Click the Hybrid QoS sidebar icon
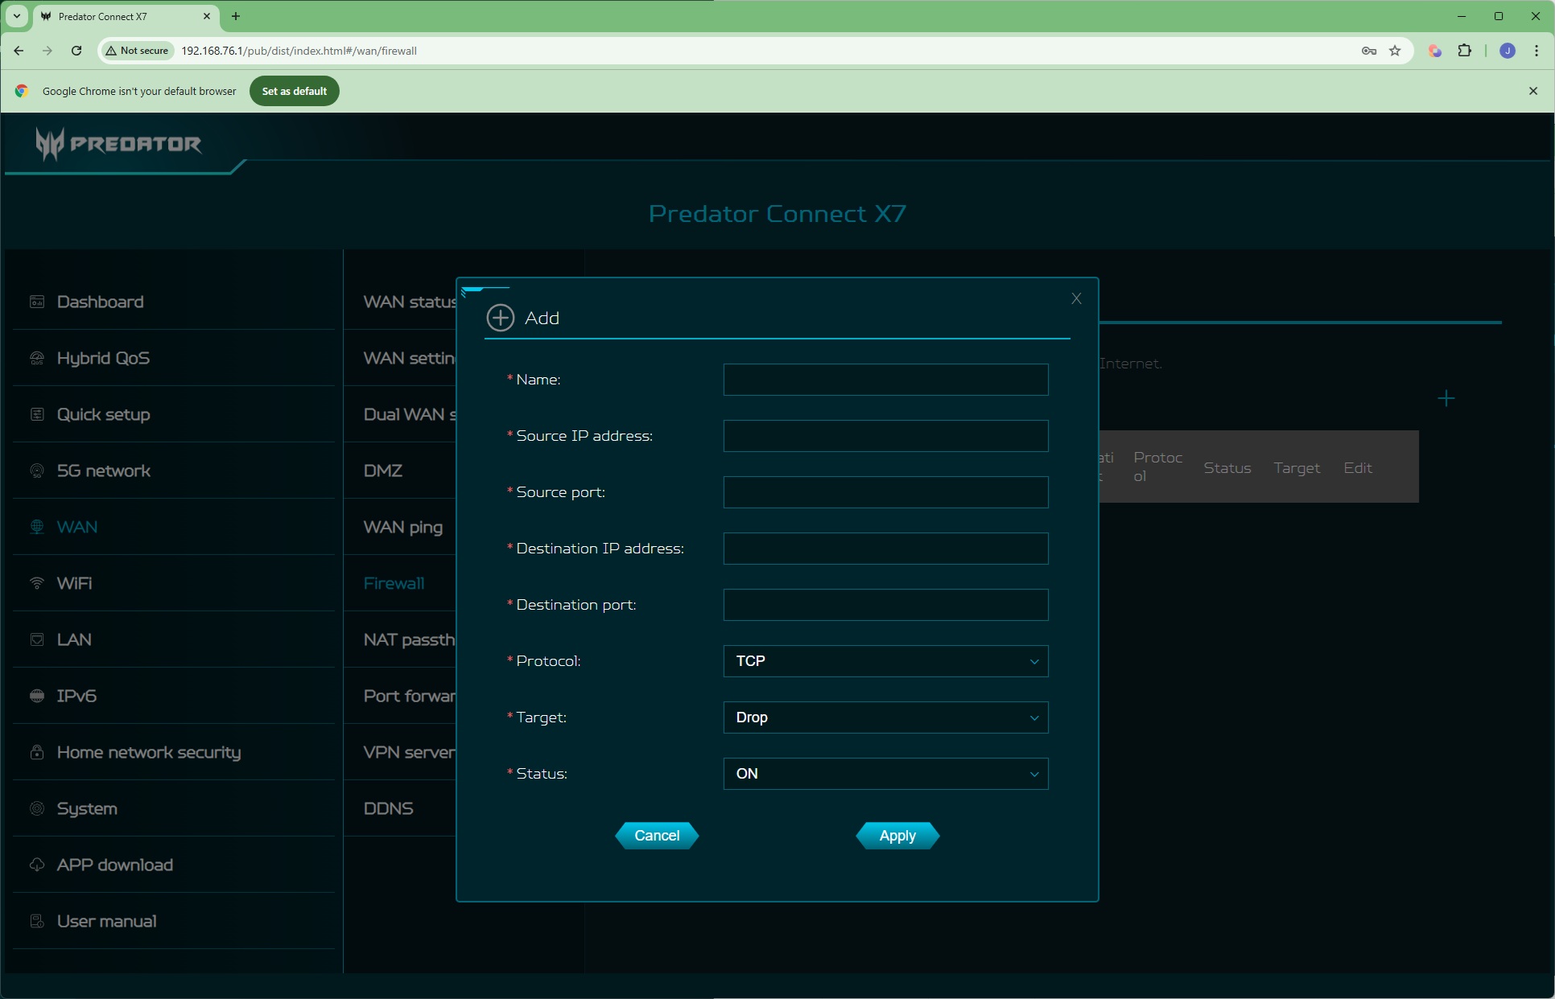Screen dimensions: 1555x999 pos(37,358)
